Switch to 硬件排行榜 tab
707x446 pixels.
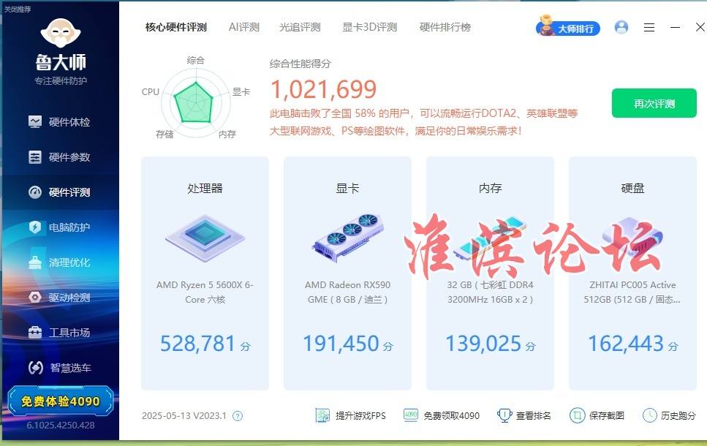[445, 28]
